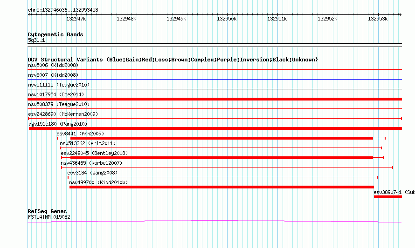Click the esv3184 thin red line
The image size is (415, 248).
pos(222,177)
